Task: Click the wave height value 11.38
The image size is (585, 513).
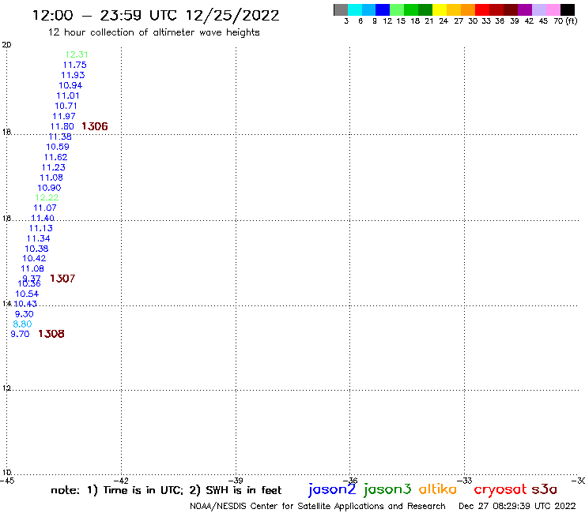Action: point(60,137)
